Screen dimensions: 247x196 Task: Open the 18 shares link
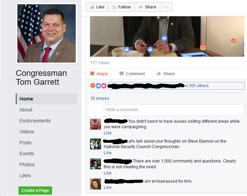(x=99, y=98)
